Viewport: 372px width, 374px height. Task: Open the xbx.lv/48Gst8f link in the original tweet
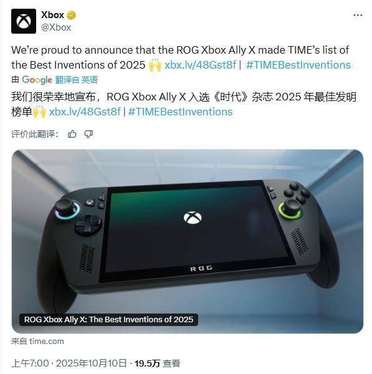coord(200,65)
